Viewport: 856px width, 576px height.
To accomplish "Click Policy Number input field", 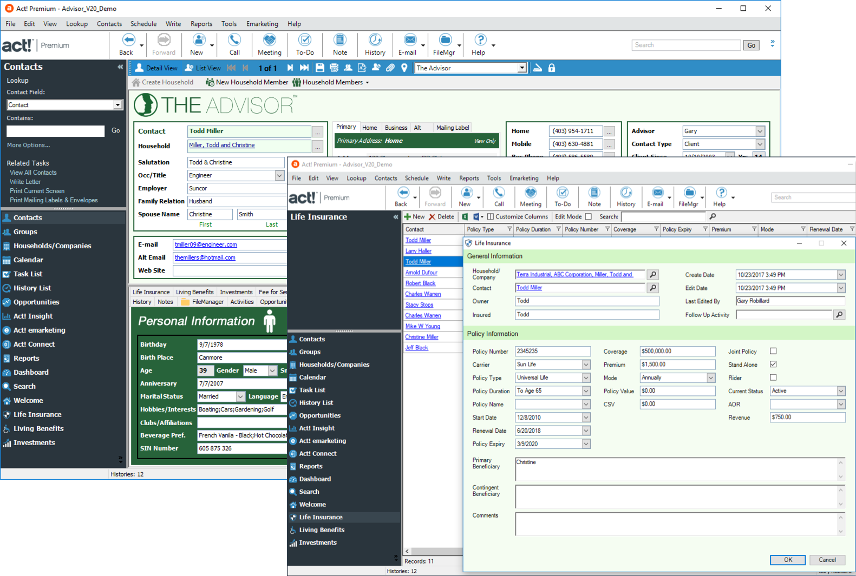I will [x=553, y=351].
